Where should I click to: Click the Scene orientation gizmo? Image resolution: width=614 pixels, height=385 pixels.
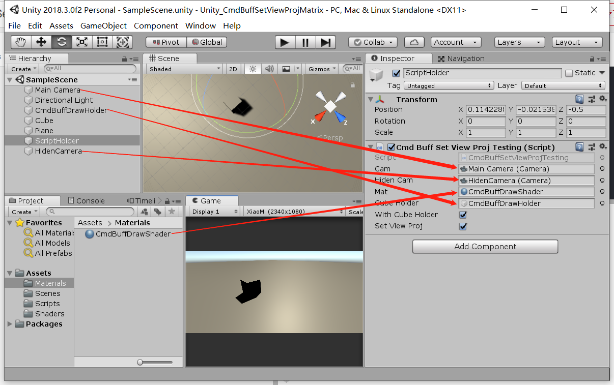(x=330, y=107)
